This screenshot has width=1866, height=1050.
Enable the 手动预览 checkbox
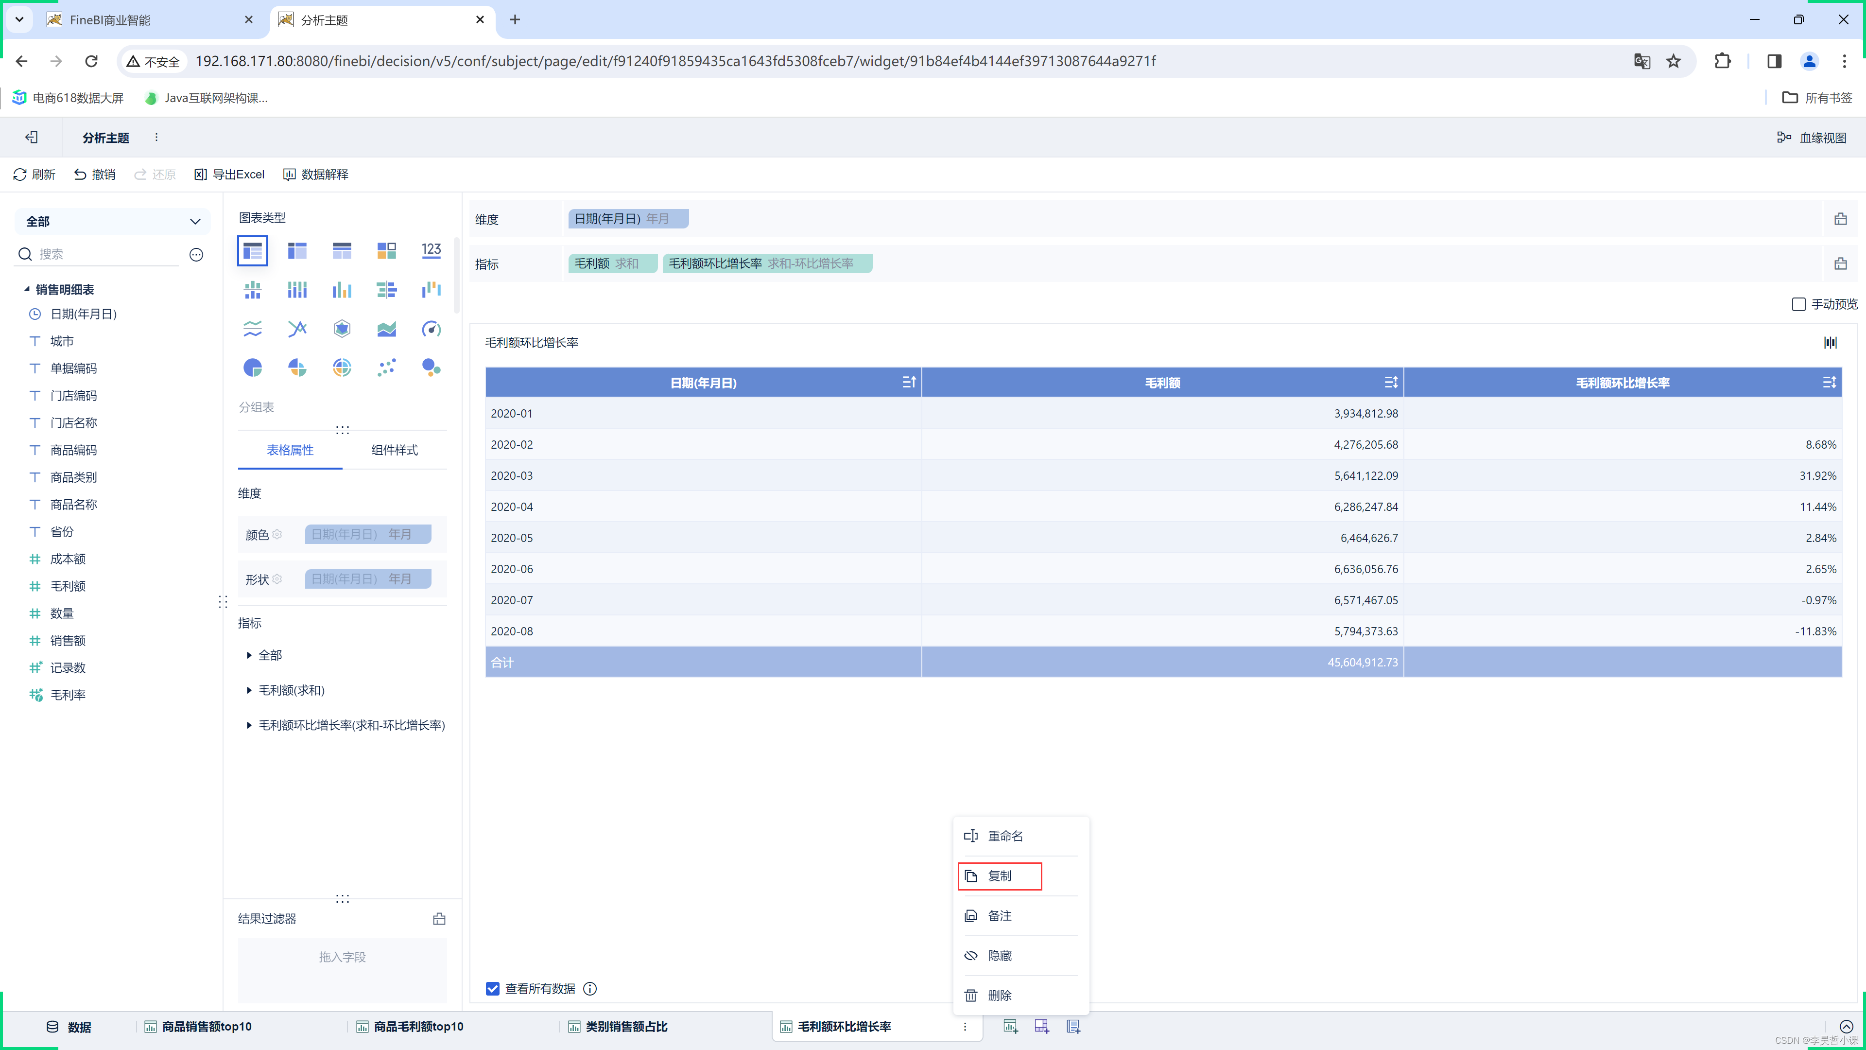[1798, 304]
